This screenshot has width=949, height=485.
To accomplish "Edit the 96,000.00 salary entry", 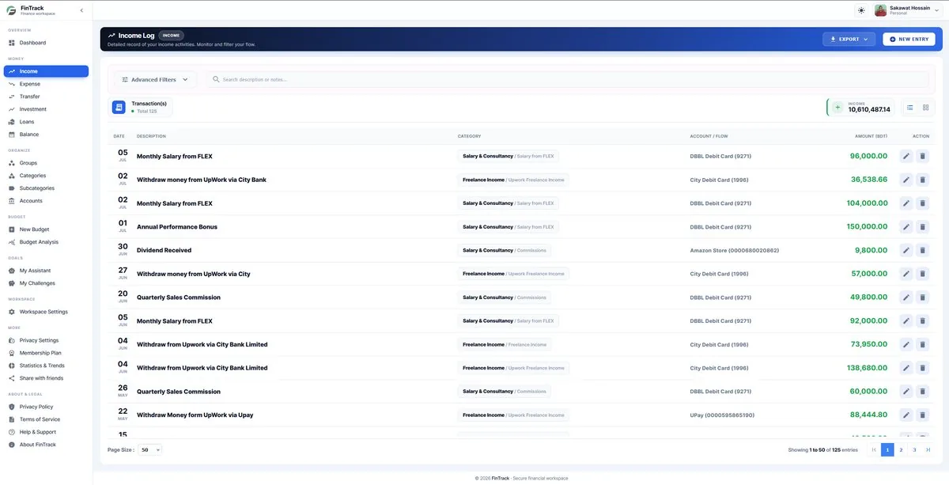I will click(x=906, y=156).
